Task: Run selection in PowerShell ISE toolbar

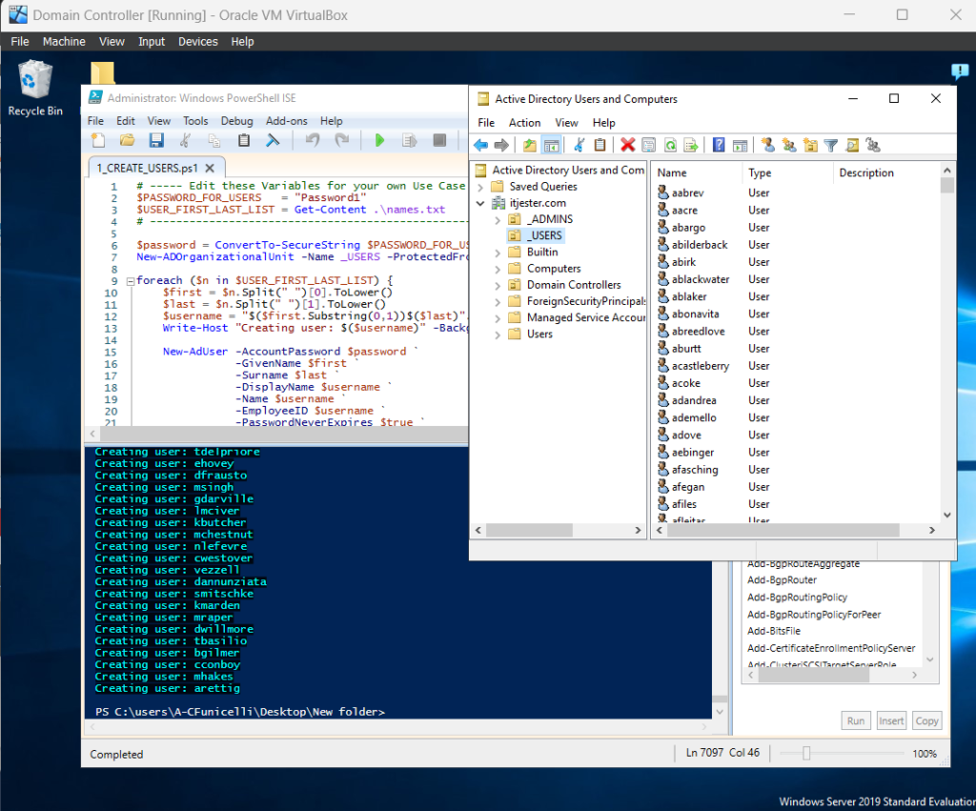Action: click(x=409, y=140)
